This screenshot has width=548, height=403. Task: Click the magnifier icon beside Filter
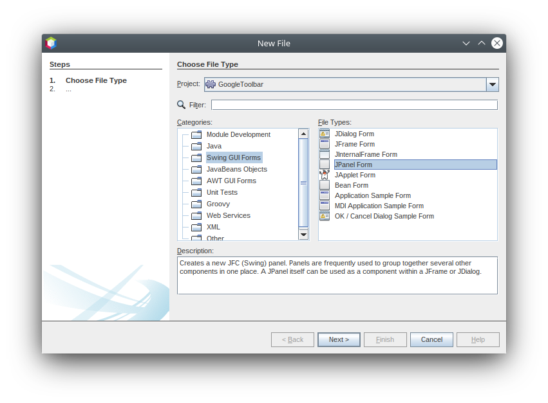(x=182, y=105)
